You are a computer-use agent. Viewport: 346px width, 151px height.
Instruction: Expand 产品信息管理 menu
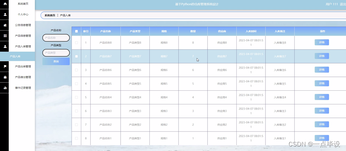click(23, 36)
